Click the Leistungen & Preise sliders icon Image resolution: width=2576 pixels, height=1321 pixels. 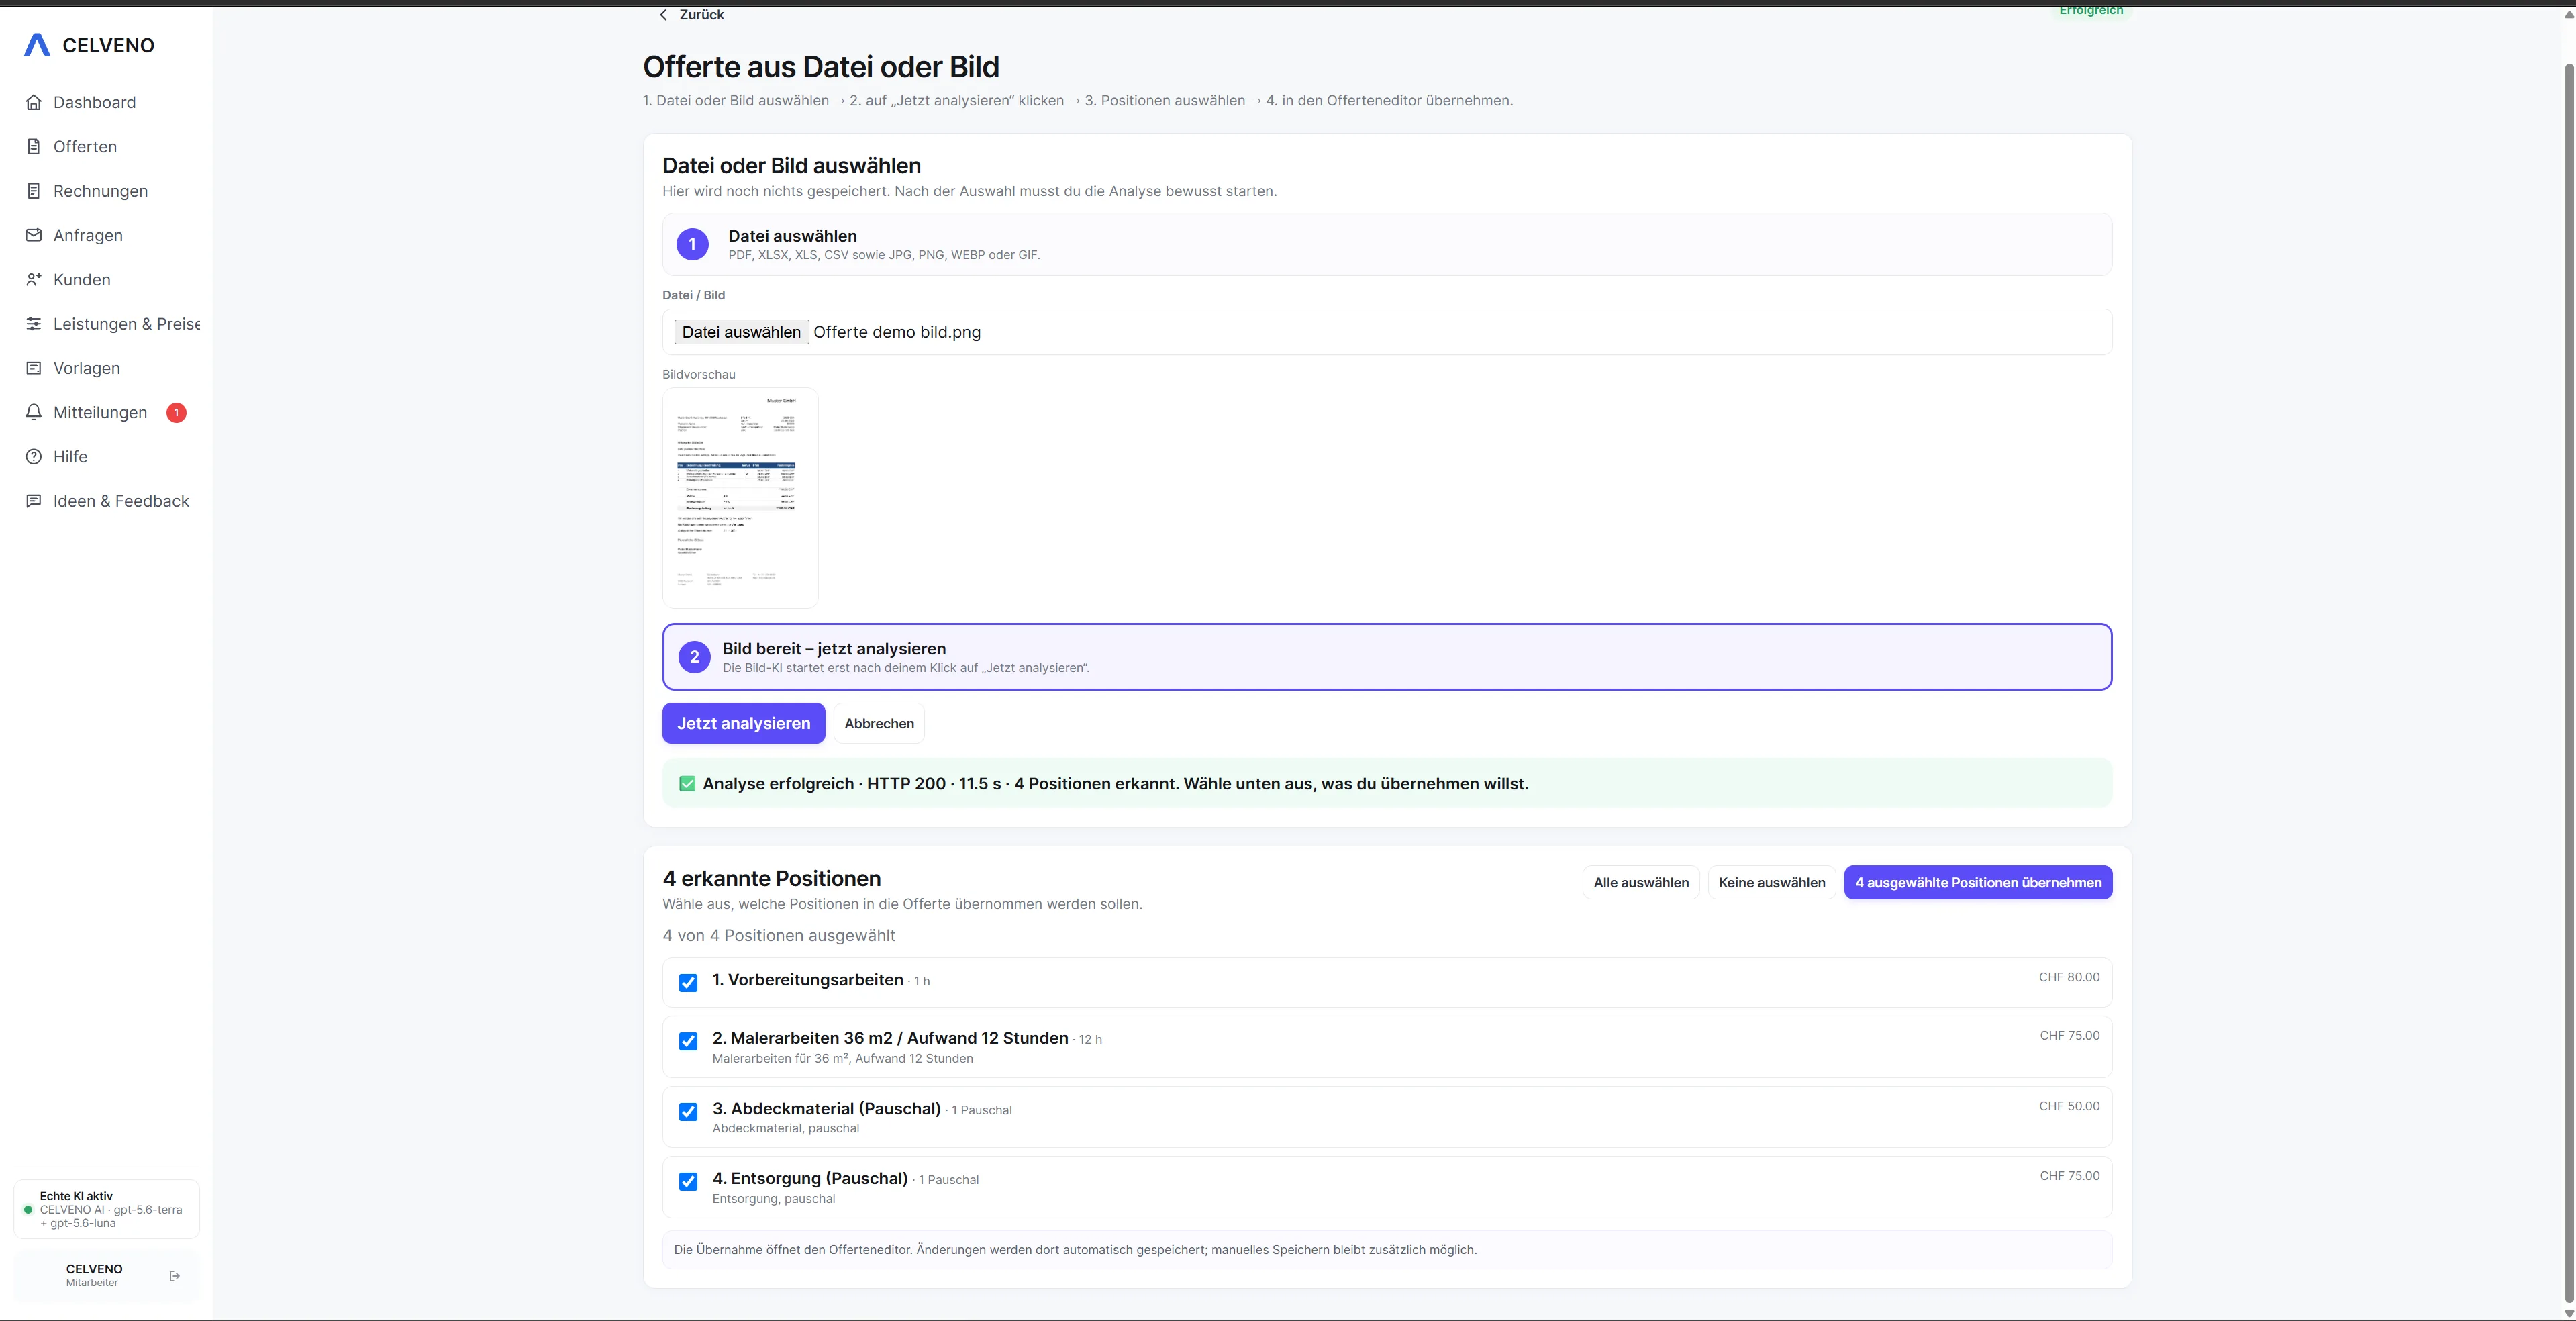pos(34,323)
